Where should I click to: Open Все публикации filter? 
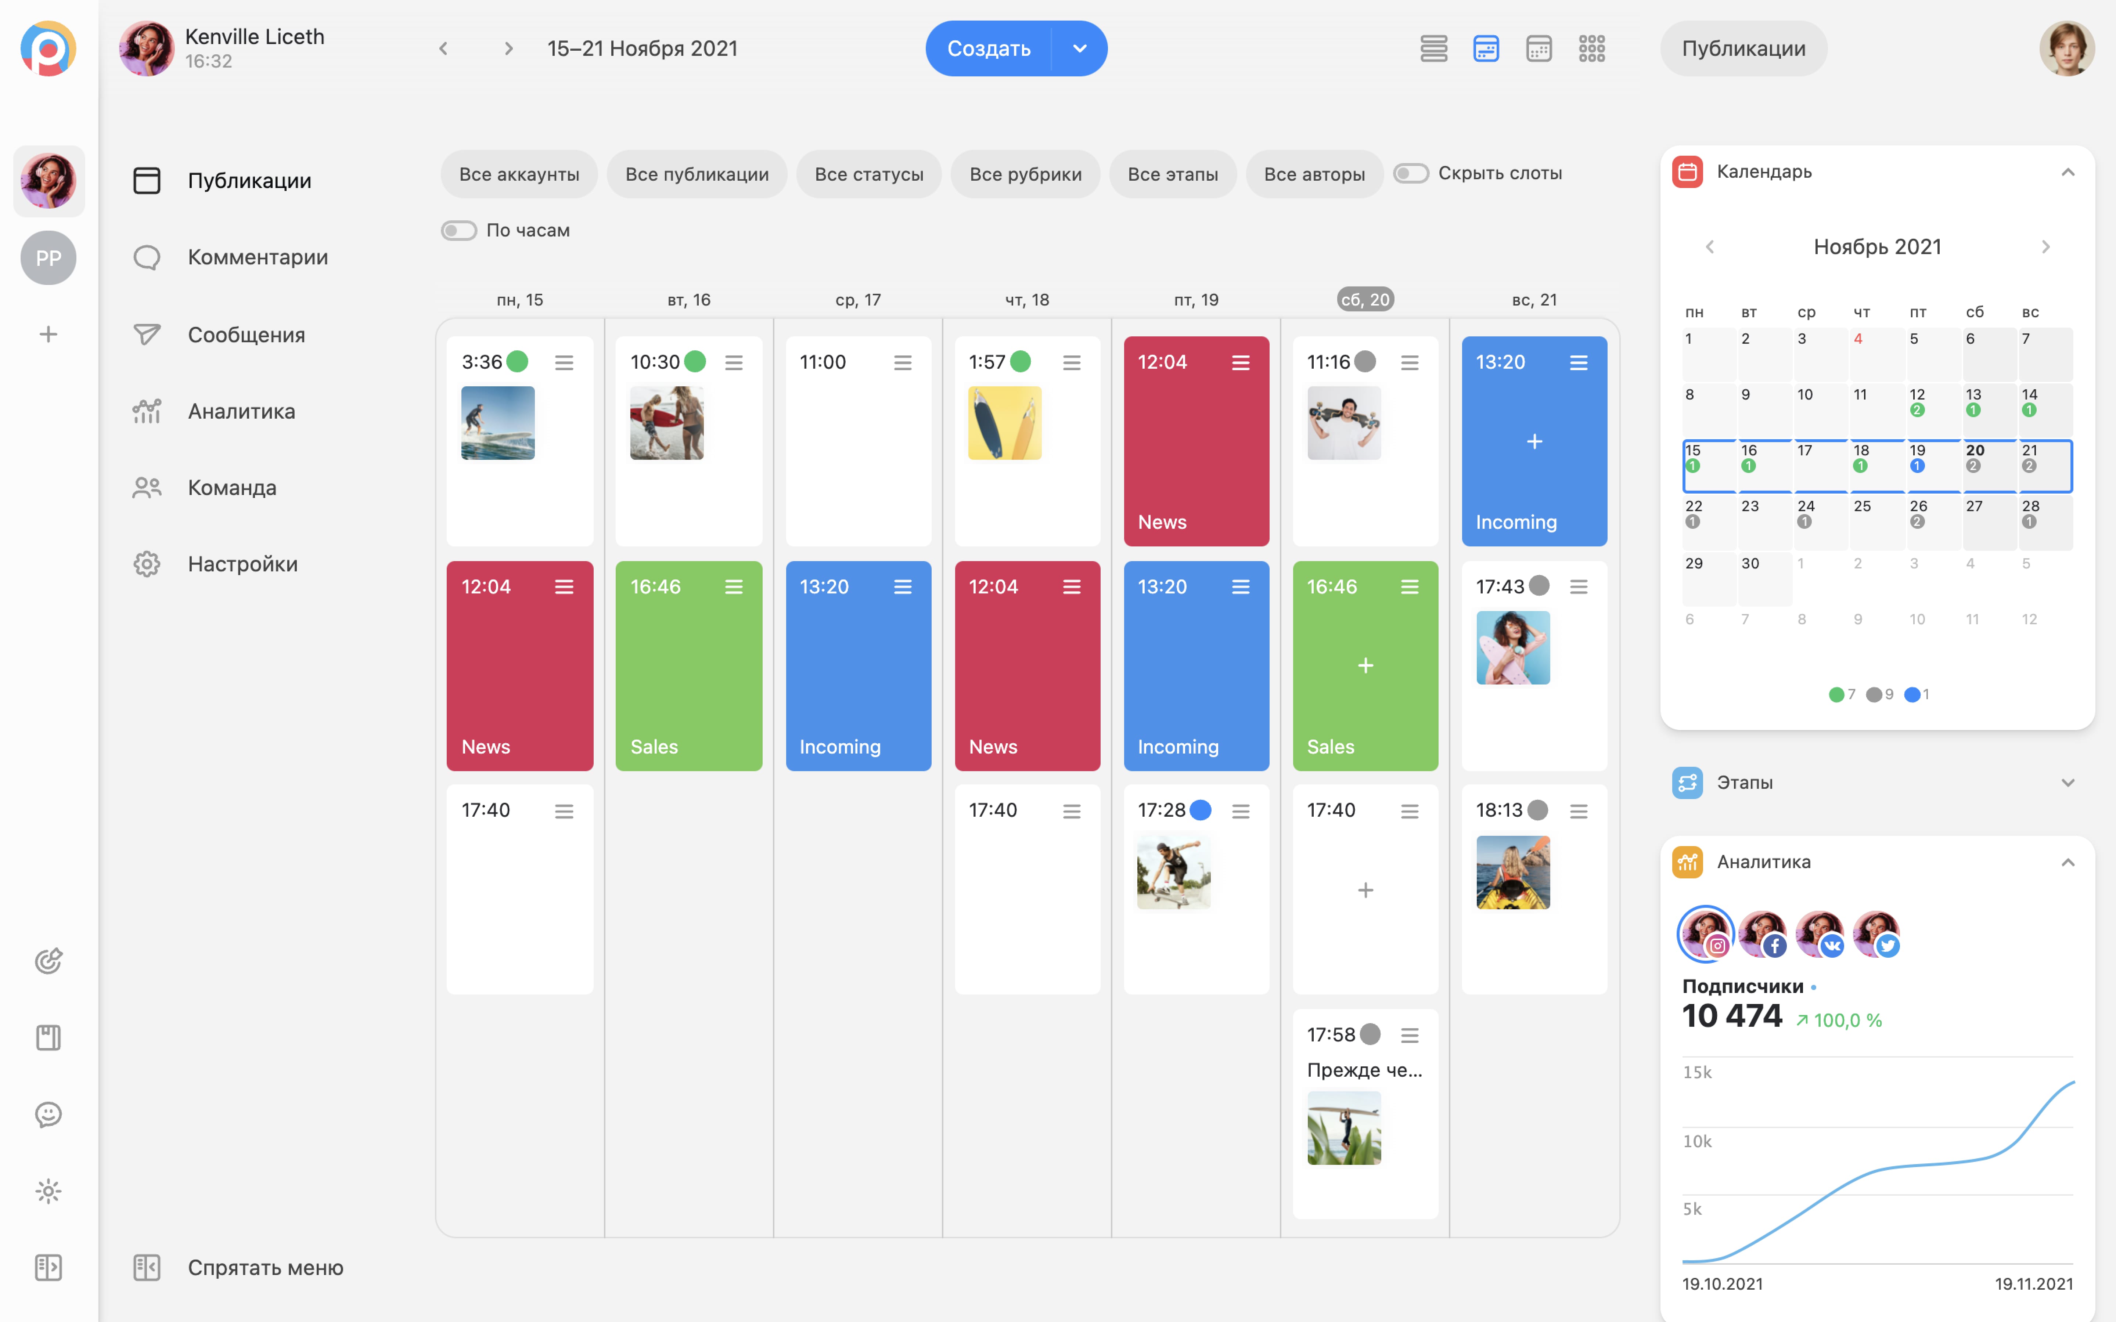coord(697,174)
